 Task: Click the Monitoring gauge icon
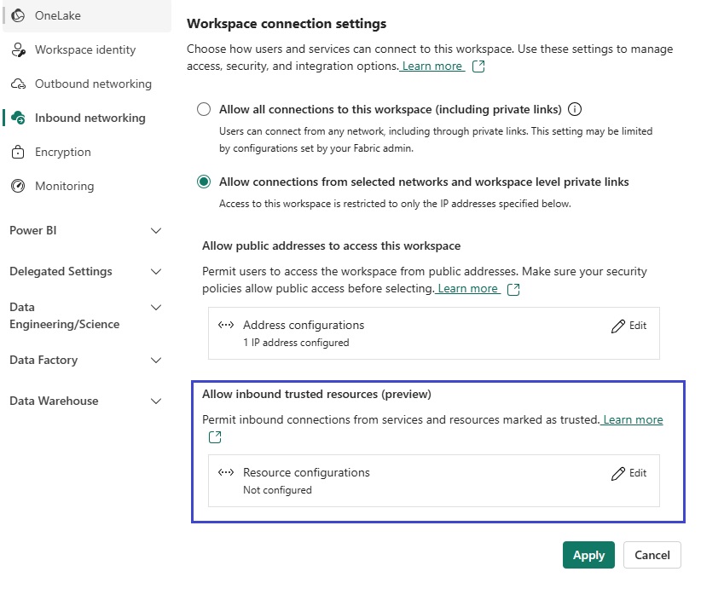[x=17, y=186]
